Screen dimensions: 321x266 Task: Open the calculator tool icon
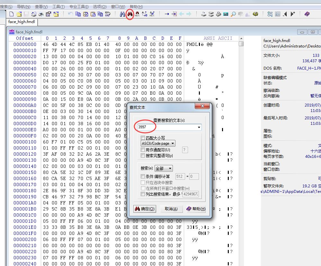click(x=226, y=14)
